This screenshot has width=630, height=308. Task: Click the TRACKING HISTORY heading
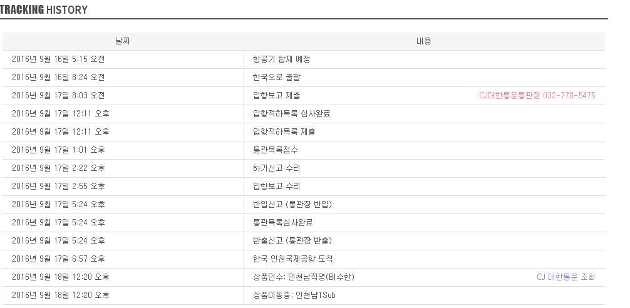click(44, 10)
